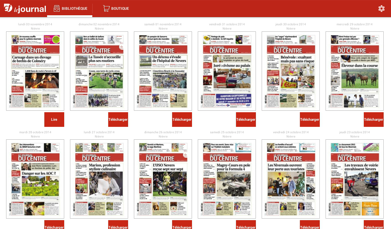Télécharger the dimanche 02 novembre 2014 edition
The width and height of the screenshot is (391, 229).
point(118,119)
